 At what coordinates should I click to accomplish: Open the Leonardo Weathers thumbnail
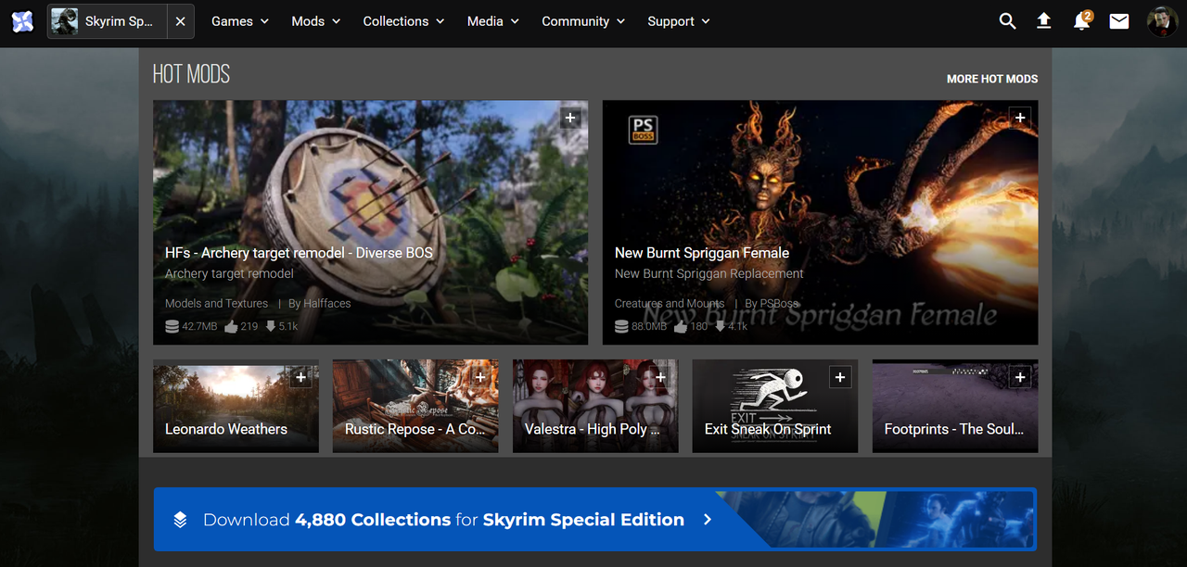tap(236, 407)
